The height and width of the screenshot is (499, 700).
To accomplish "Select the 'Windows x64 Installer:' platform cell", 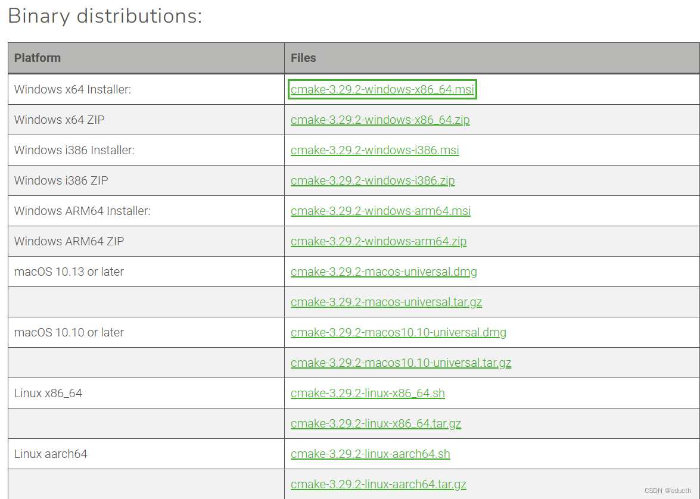I will click(146, 89).
